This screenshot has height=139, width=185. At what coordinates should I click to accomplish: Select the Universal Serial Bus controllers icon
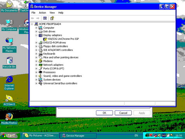(x=40, y=83)
